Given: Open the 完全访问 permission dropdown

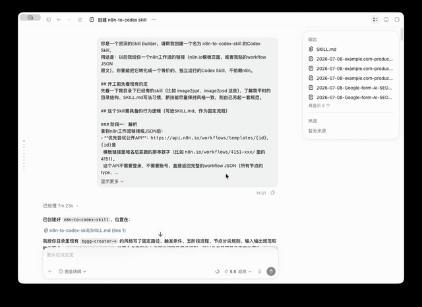Looking at the screenshot, I should pyautogui.click(x=73, y=271).
